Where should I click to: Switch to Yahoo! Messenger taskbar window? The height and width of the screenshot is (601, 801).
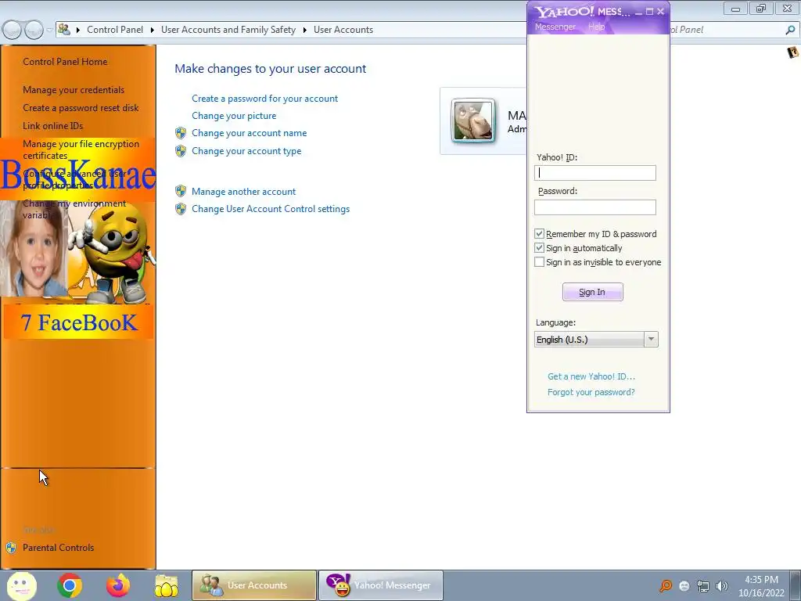(381, 585)
